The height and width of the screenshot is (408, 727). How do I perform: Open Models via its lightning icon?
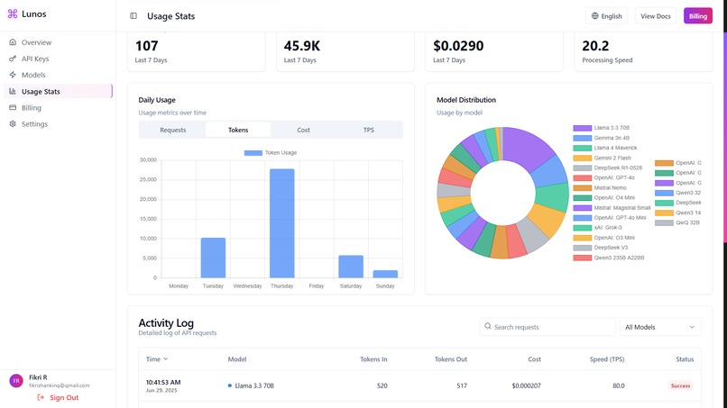pyautogui.click(x=13, y=75)
